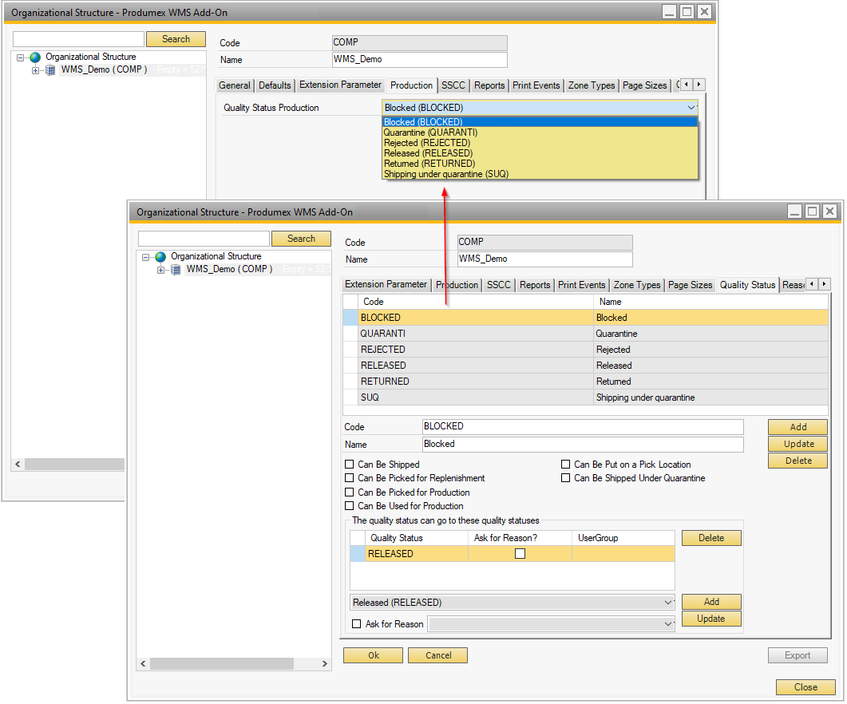The image size is (847, 704).
Task: Click the WMS_Demo company icon in front tree
Action: pyautogui.click(x=176, y=270)
